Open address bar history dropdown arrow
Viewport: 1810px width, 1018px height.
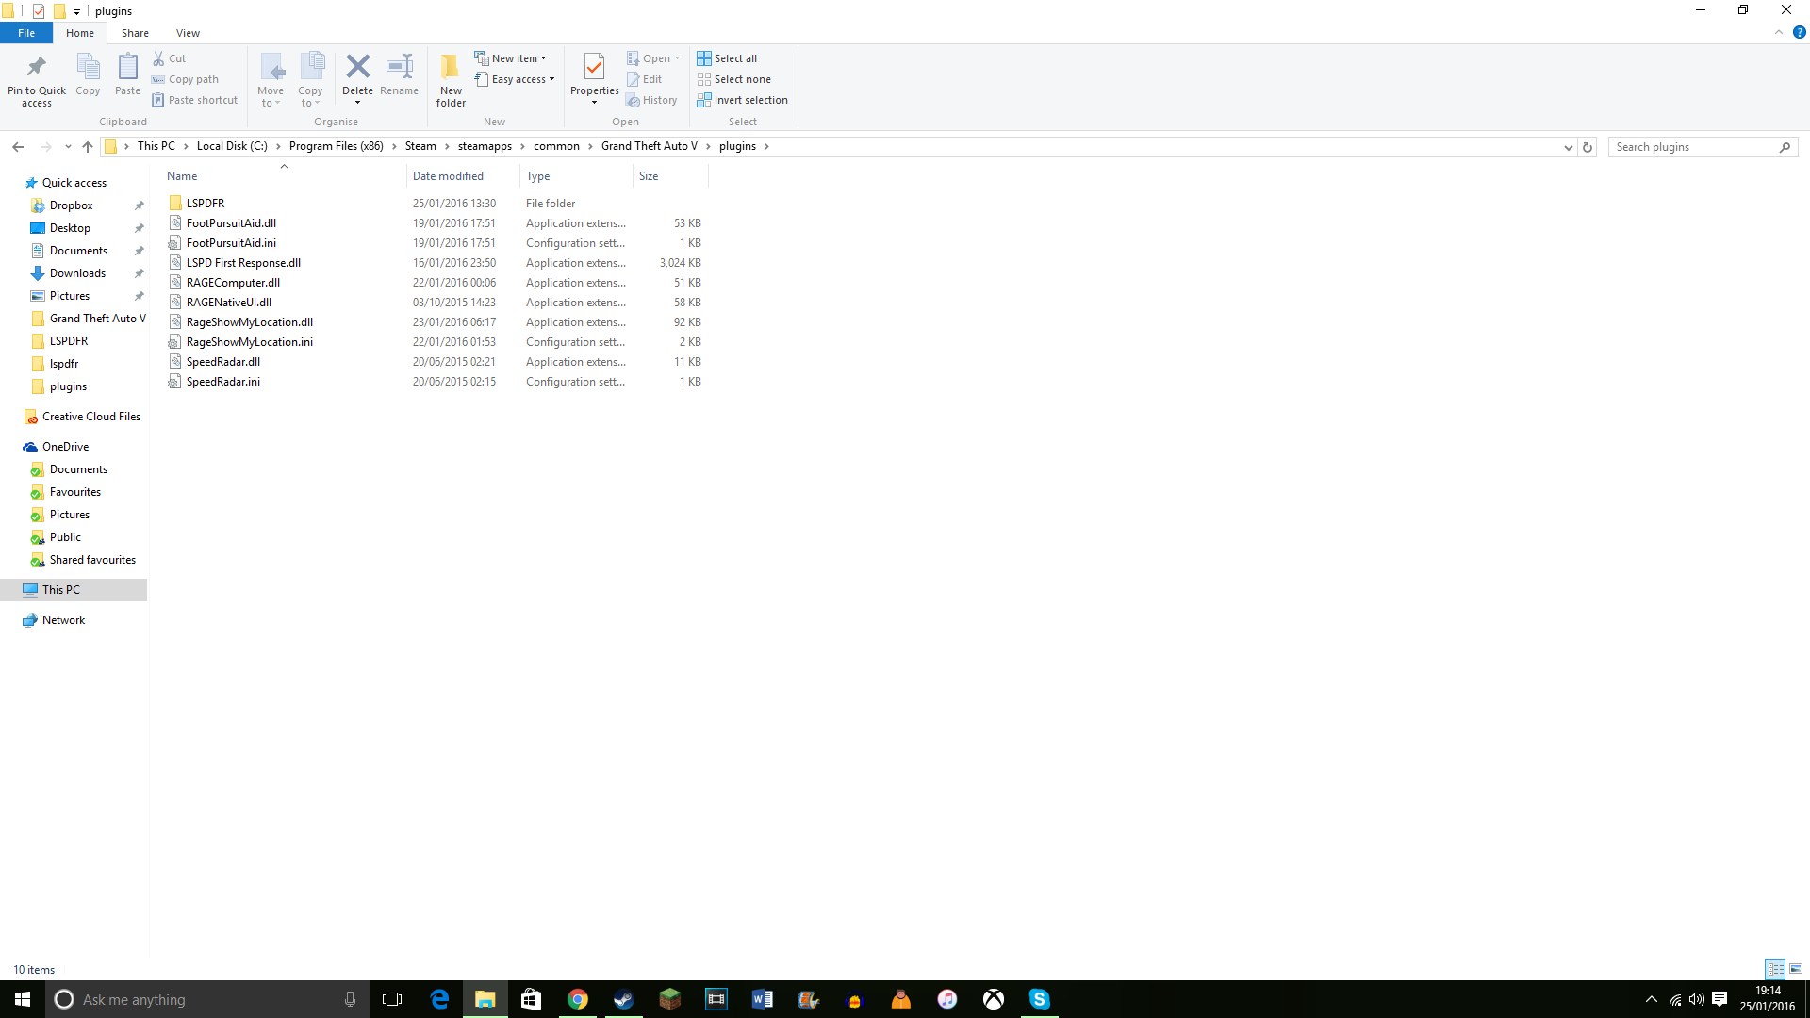pyautogui.click(x=1568, y=147)
